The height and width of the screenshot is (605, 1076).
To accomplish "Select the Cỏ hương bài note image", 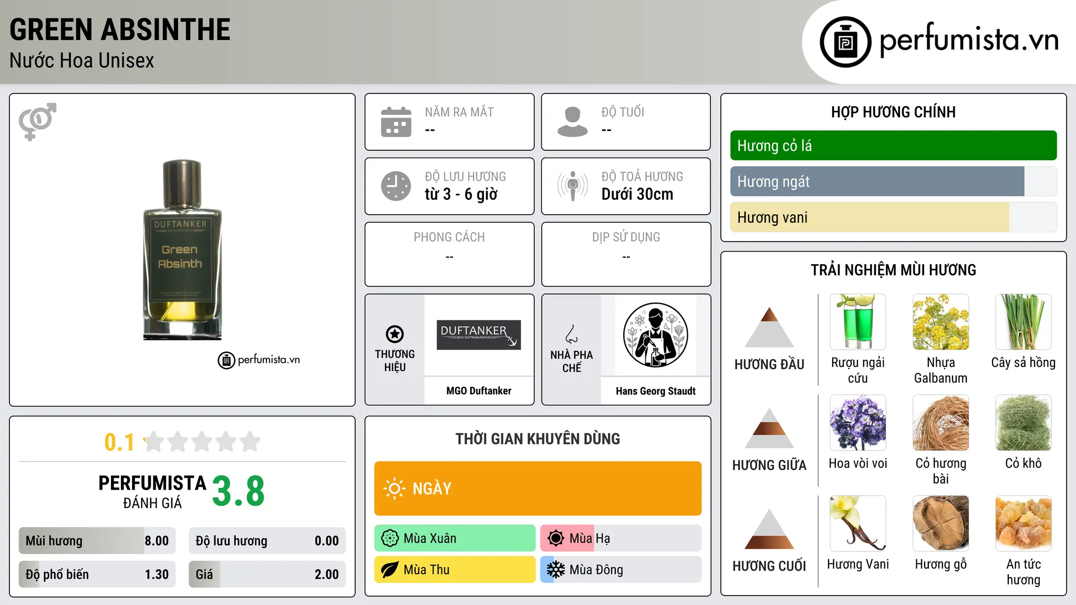I will tap(941, 423).
